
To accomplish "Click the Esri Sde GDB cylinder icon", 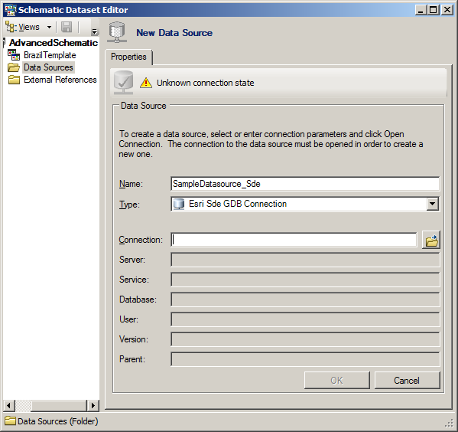I will [x=179, y=204].
